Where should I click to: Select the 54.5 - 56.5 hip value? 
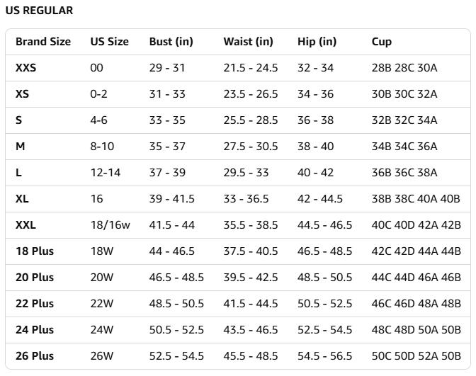pos(324,356)
